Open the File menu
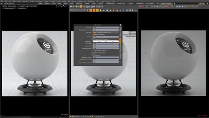Image resolution: width=209 pixels, height=118 pixels. (x=2, y=1)
